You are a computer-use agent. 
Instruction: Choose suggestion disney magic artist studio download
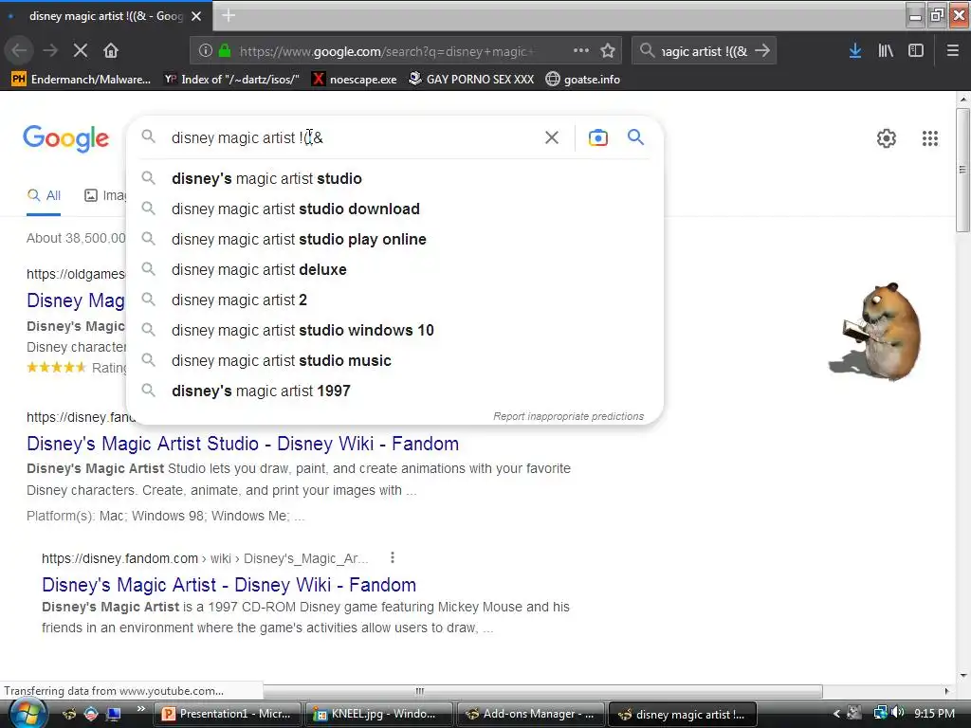(394, 209)
